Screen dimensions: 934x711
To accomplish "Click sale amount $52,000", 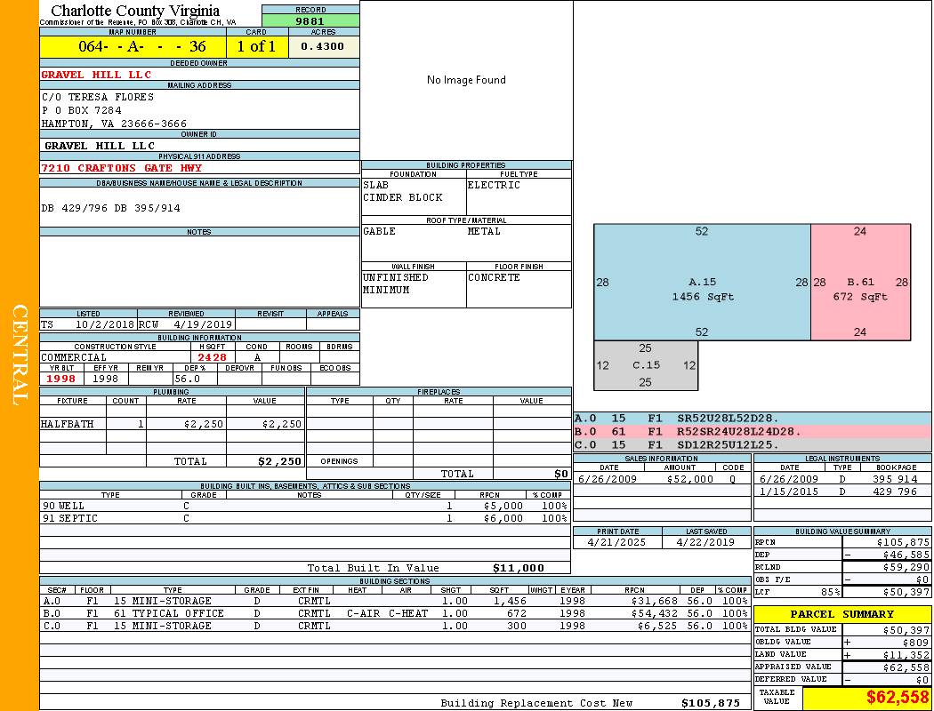I will [x=689, y=480].
